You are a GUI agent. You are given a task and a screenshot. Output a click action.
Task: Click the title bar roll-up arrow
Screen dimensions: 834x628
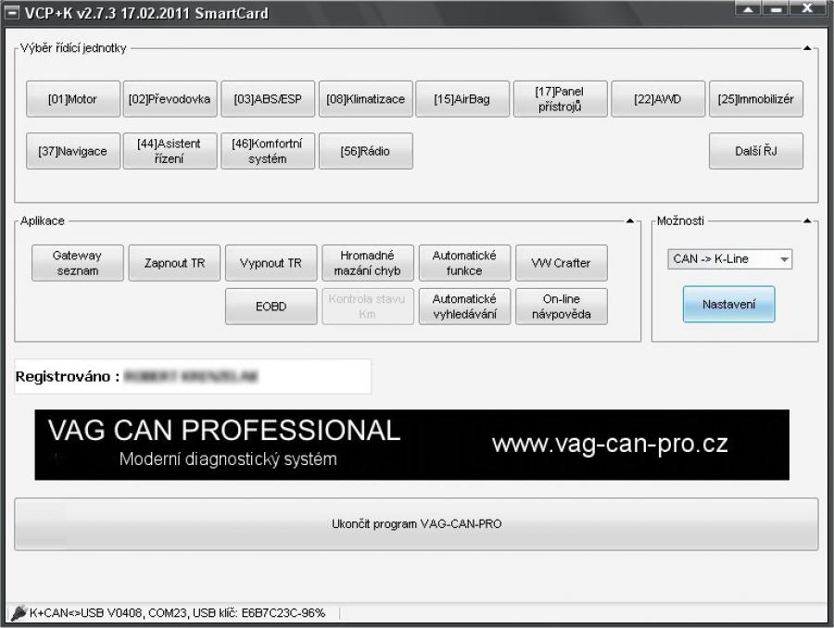[x=748, y=9]
